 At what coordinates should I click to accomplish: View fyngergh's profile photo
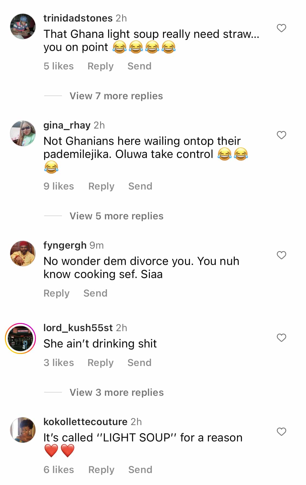tap(23, 254)
